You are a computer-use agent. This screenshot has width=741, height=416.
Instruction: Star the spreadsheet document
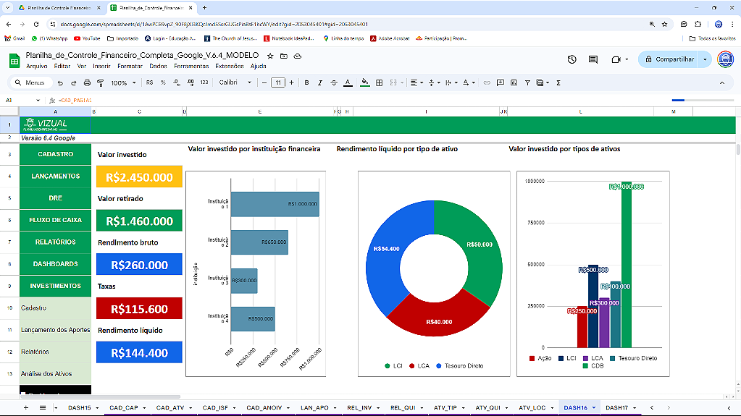[x=270, y=56]
